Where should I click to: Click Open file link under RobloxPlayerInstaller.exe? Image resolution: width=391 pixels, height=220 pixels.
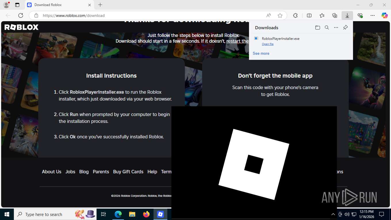click(268, 44)
